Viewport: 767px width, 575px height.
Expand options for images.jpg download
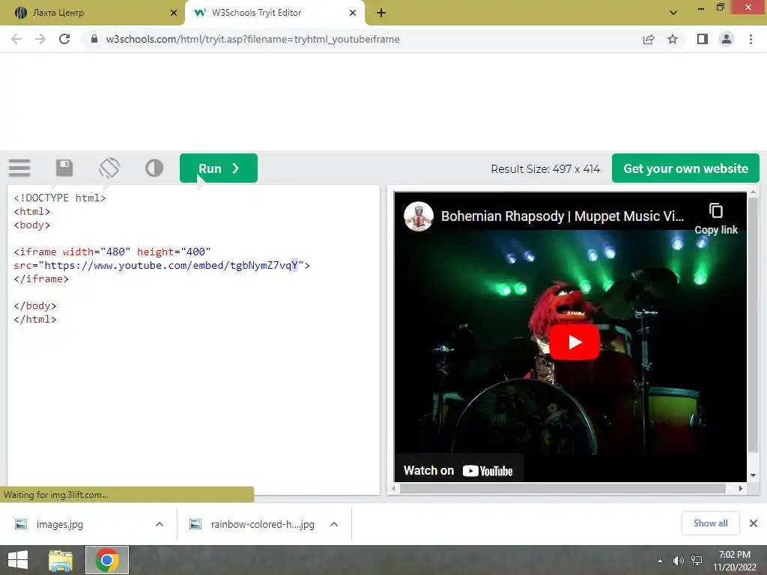coord(160,524)
